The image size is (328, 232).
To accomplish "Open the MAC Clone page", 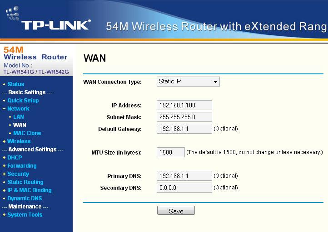I will 27,133.
